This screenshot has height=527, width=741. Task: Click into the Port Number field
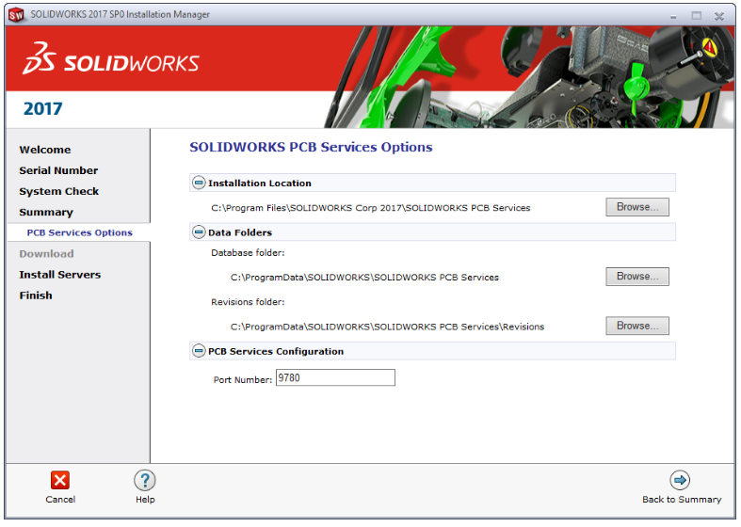point(335,377)
